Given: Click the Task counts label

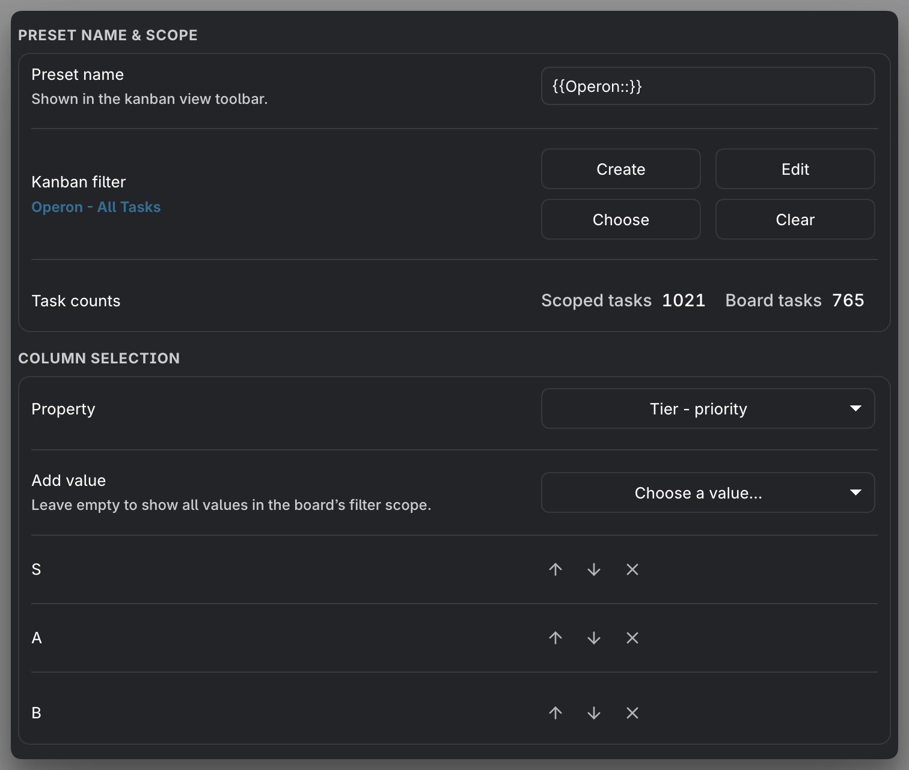Looking at the screenshot, I should coord(76,301).
